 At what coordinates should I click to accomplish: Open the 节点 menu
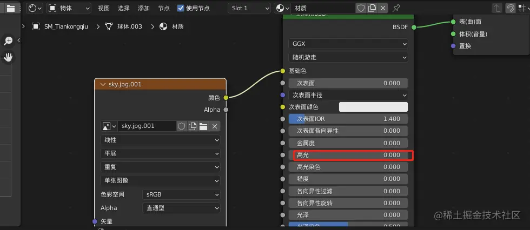pos(164,8)
